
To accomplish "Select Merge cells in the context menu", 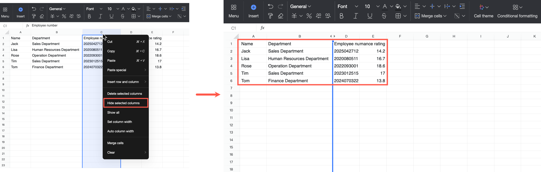I will click(126, 143).
